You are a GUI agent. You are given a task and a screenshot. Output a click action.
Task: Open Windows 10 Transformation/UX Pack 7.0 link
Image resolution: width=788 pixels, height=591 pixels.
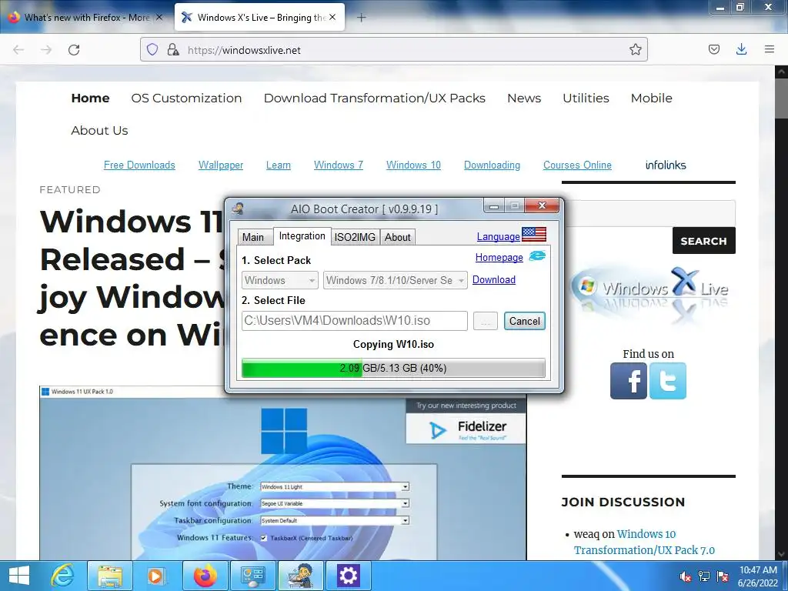coord(644,543)
